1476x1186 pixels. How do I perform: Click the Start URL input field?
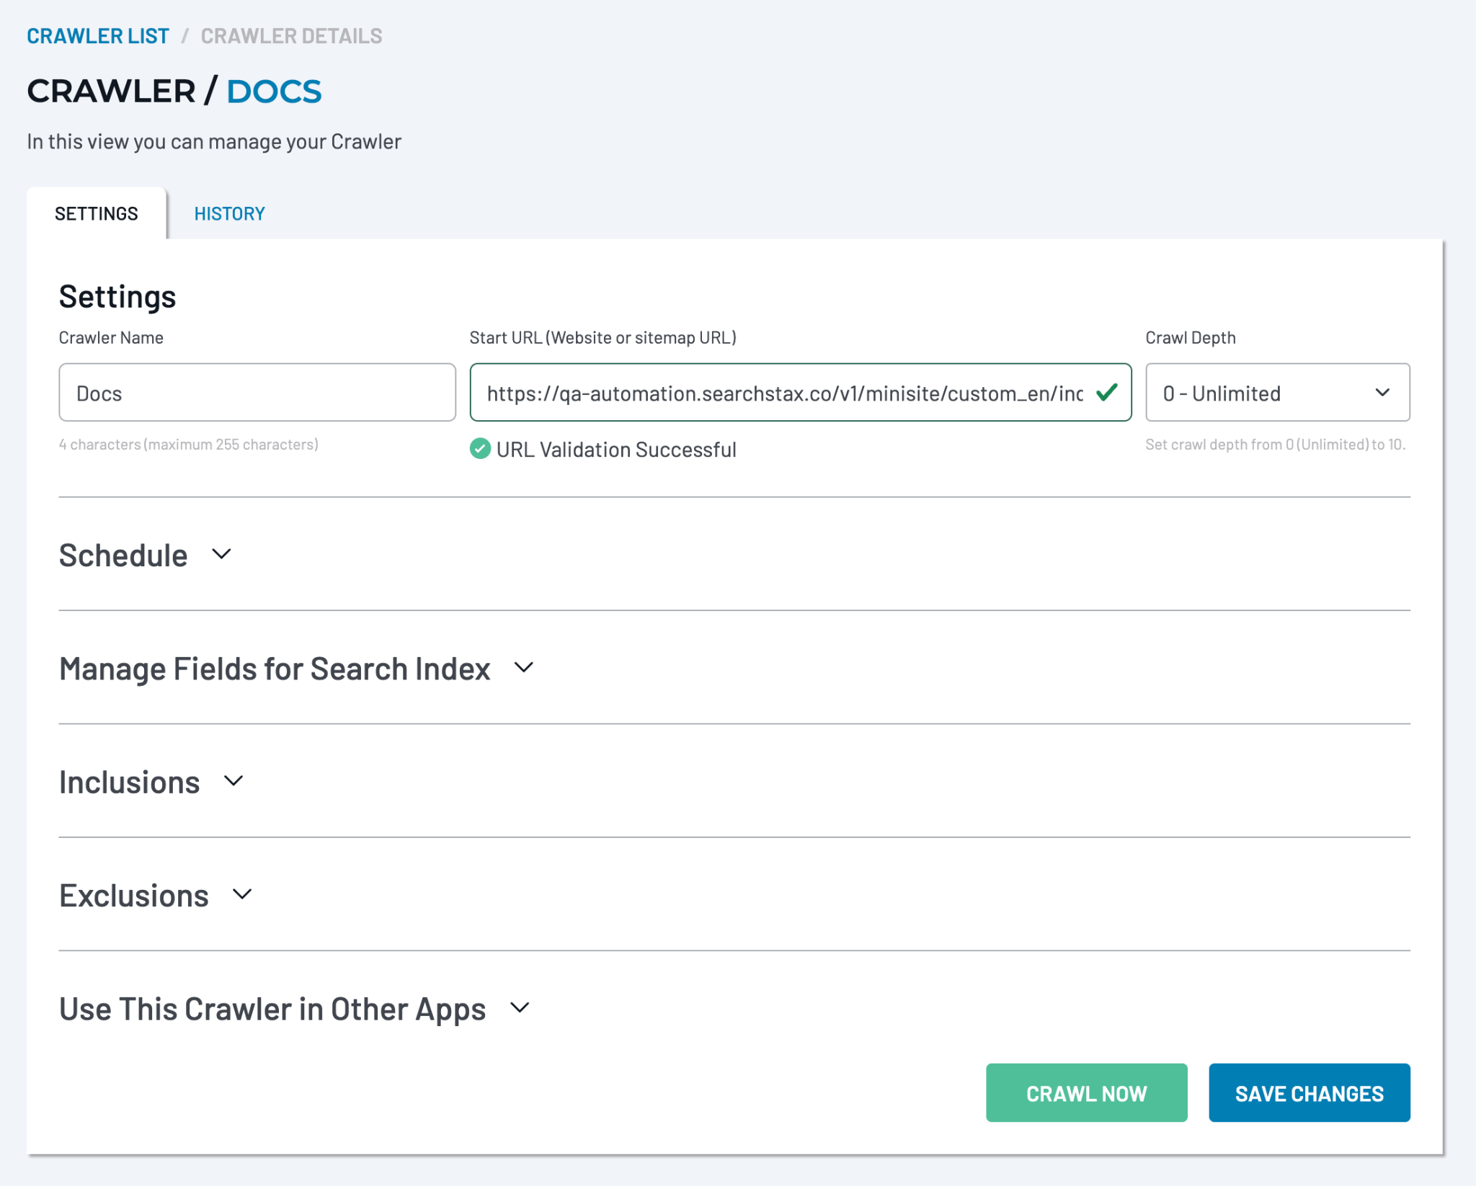(800, 393)
